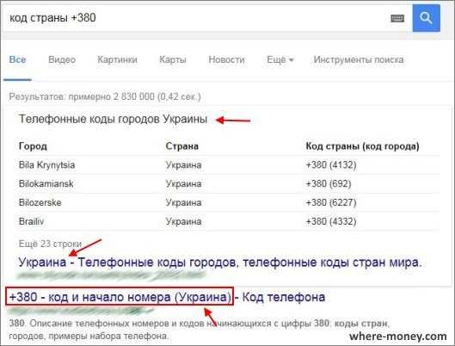This screenshot has height=346, width=455.
Task: Open the on-screen keyboard icon
Action: [397, 19]
